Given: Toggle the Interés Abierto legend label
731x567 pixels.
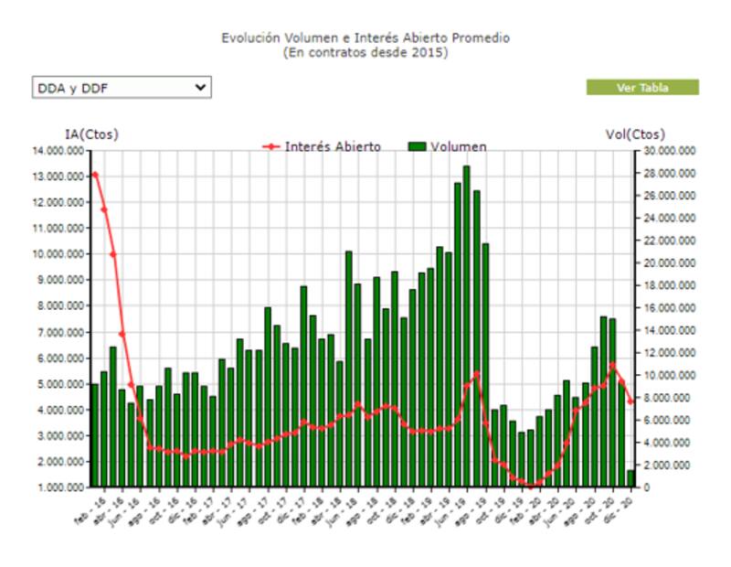Looking at the screenshot, I should point(333,146).
